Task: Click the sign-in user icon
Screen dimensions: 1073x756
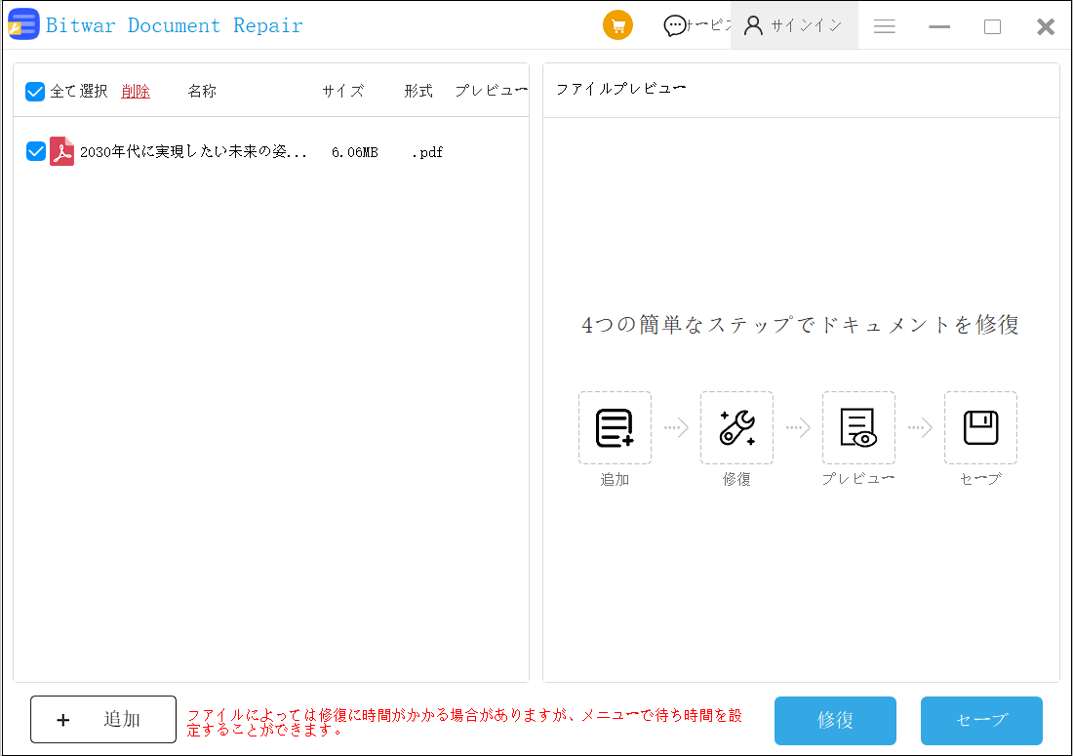Action: coord(753,26)
